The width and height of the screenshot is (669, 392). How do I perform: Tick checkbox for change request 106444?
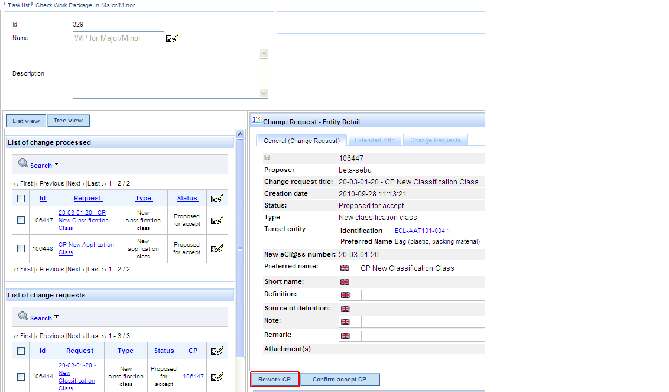tap(21, 377)
